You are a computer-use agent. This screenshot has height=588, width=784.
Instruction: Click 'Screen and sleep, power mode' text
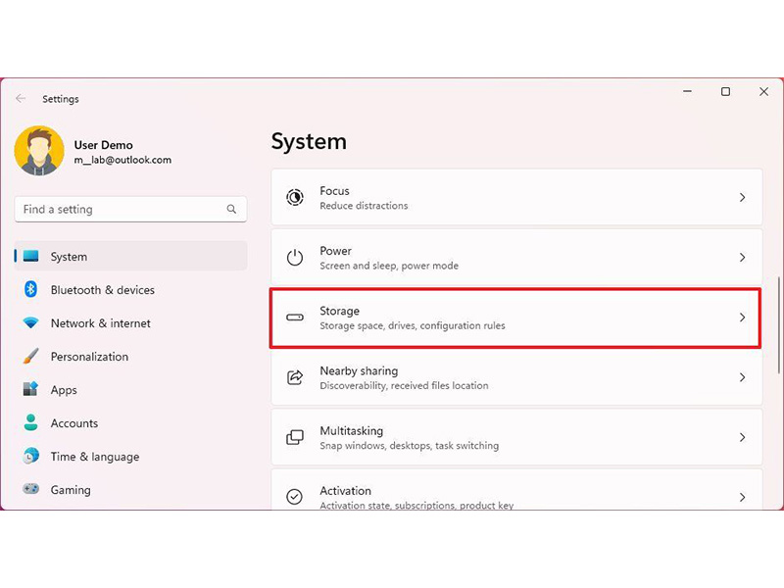point(389,266)
